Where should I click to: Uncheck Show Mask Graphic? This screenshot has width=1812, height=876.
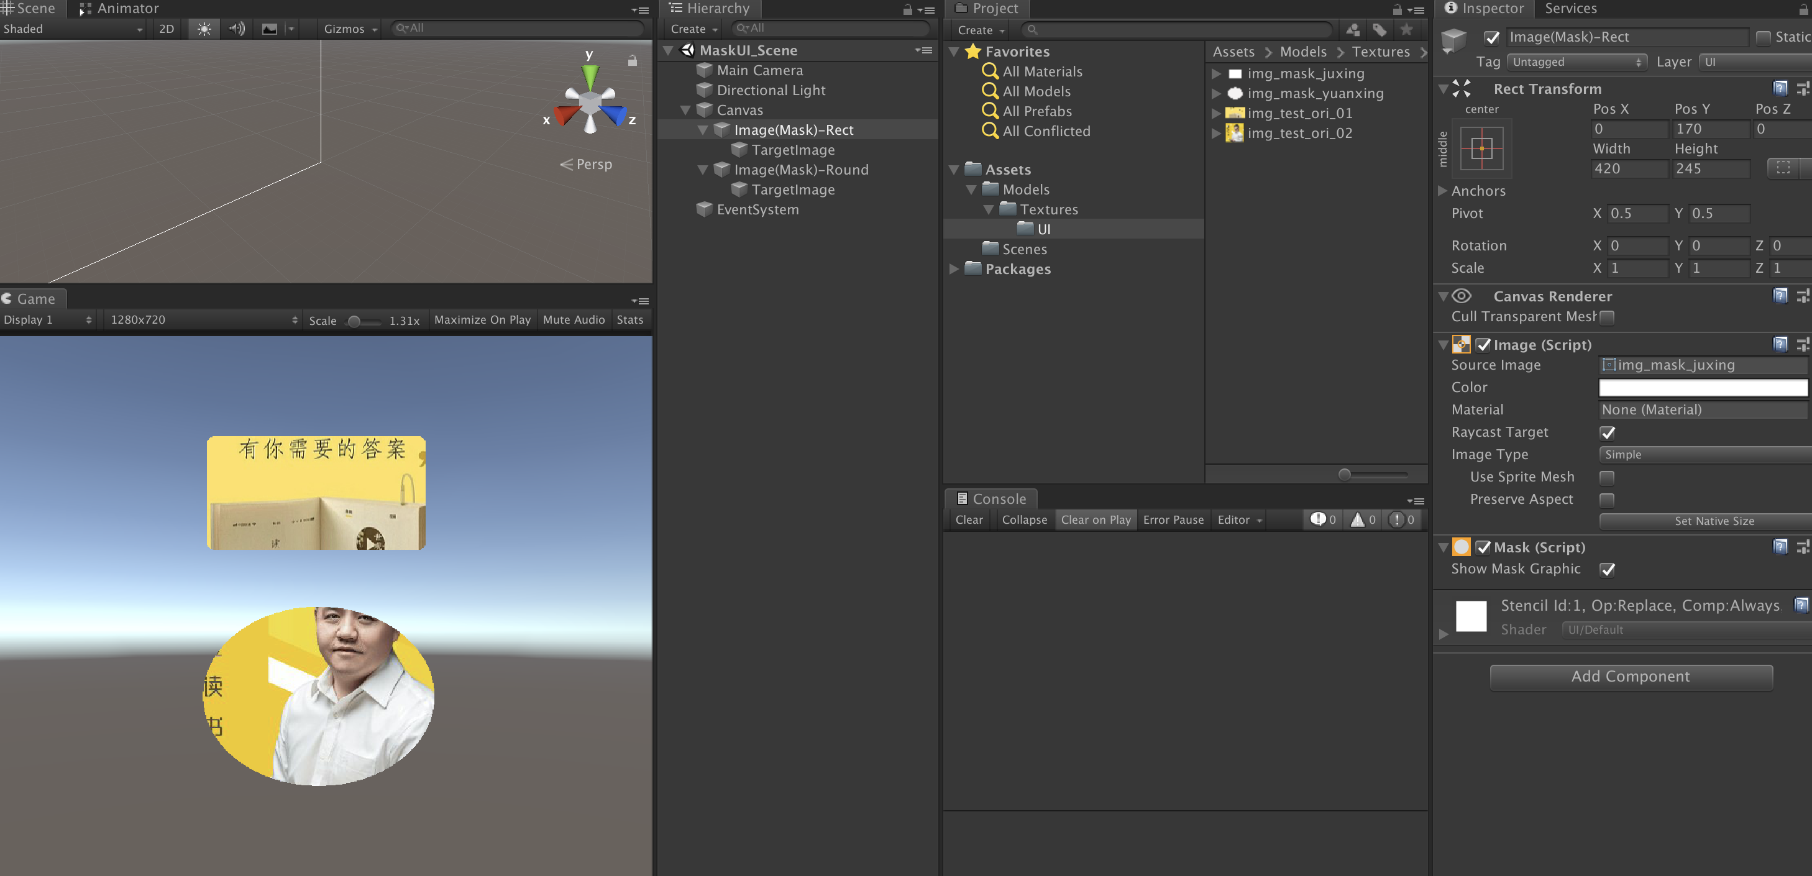coord(1608,570)
